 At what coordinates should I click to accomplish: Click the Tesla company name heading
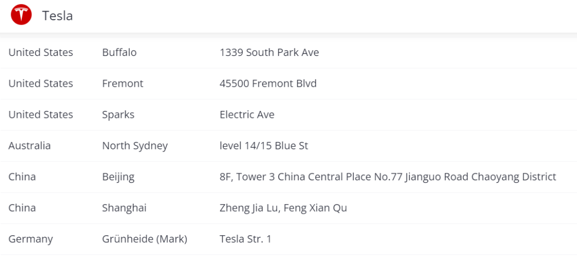point(57,16)
